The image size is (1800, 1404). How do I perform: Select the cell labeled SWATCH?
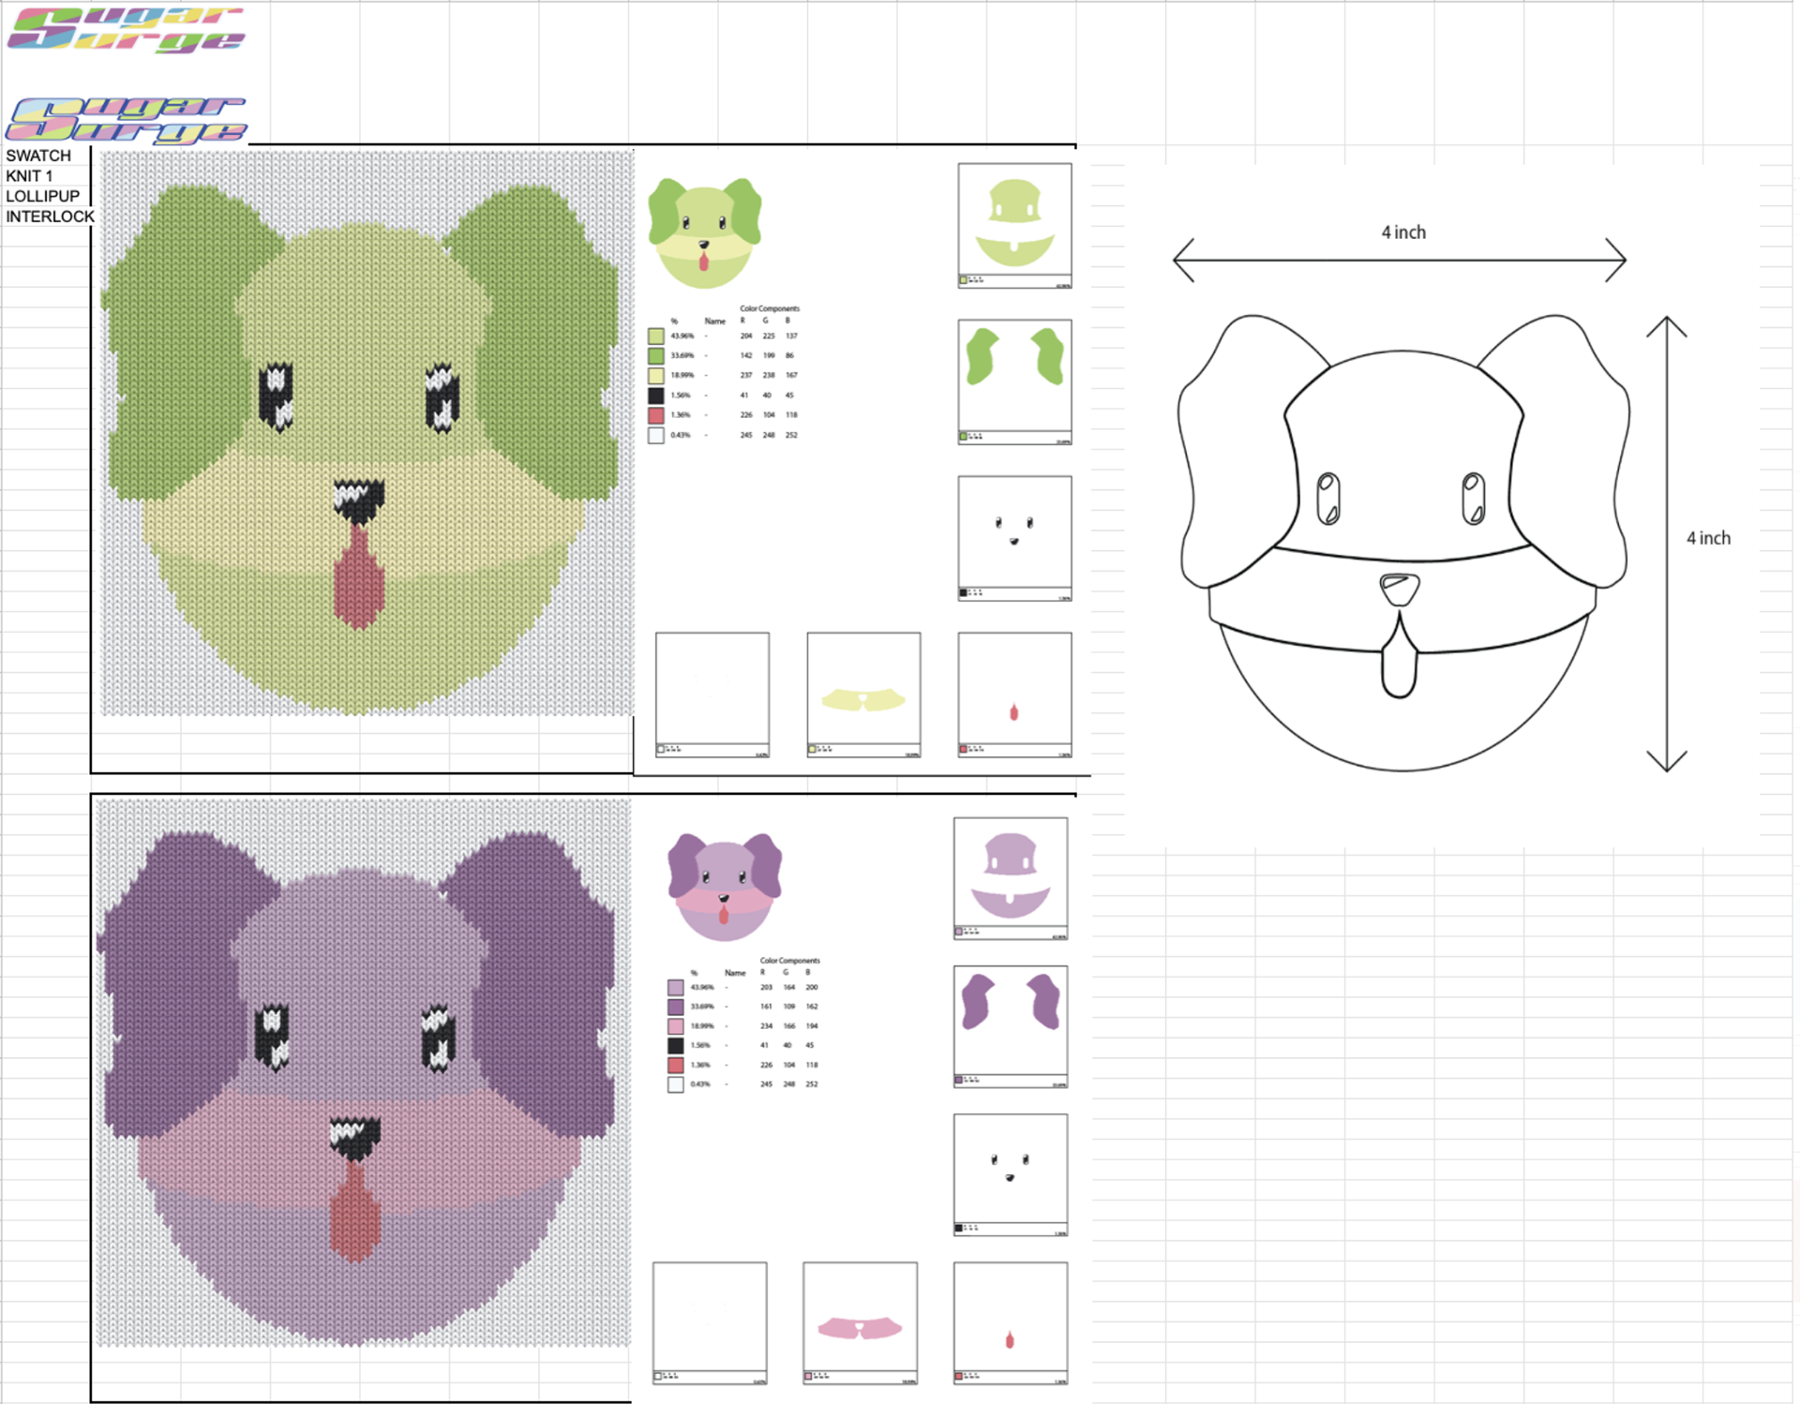pyautogui.click(x=38, y=156)
